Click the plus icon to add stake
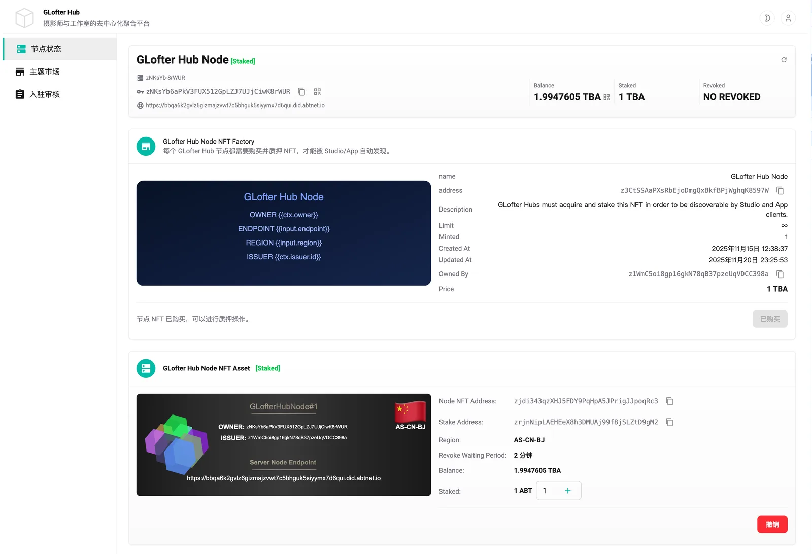Screen dimensions: 812x554 (x=568, y=491)
